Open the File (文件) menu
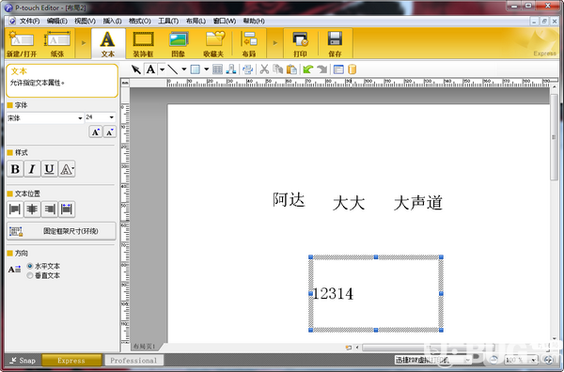This screenshot has width=564, height=372. tap(29, 21)
